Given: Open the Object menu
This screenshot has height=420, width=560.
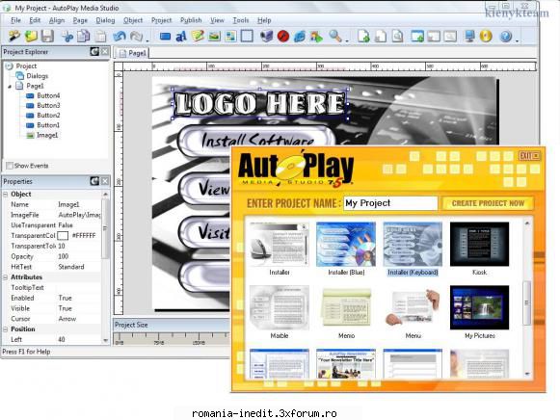Looking at the screenshot, I should click(x=133, y=20).
